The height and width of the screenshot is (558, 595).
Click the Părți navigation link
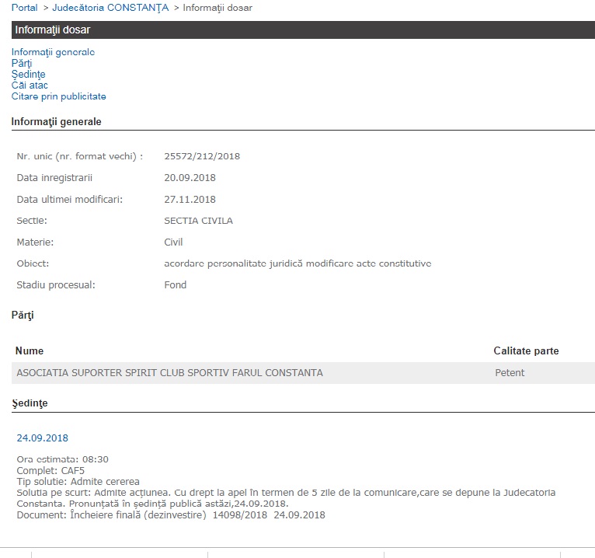pyautogui.click(x=22, y=63)
